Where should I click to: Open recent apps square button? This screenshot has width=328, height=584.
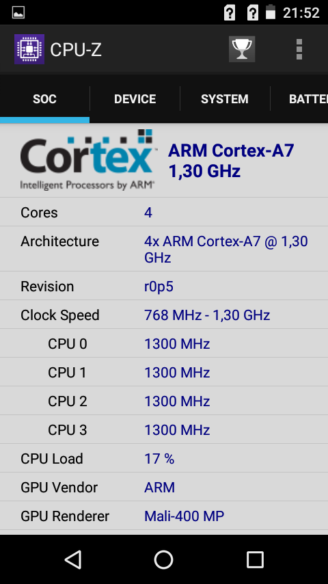click(x=255, y=559)
